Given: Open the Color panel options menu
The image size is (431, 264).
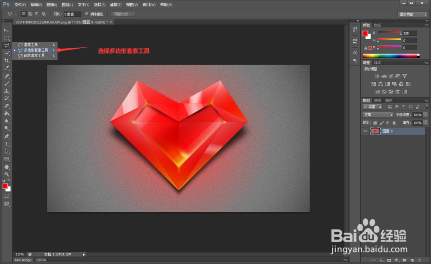Looking at the screenshot, I should pyautogui.click(x=426, y=25).
